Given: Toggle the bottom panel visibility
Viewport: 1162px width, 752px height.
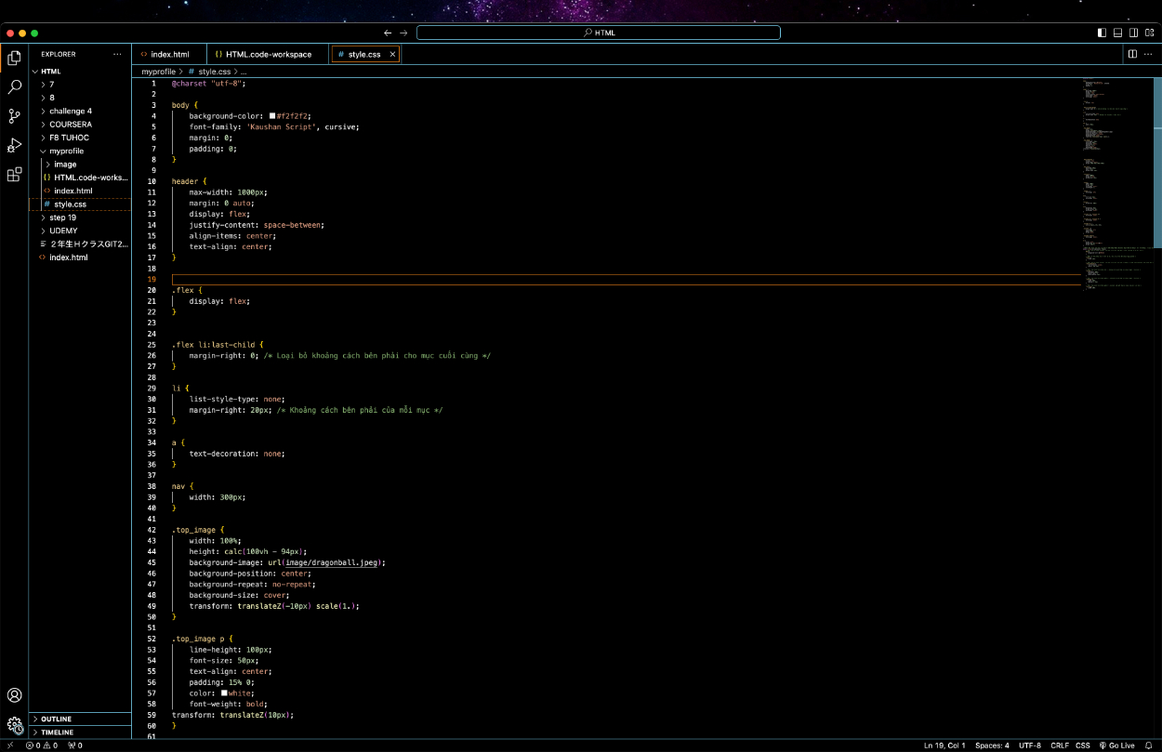Looking at the screenshot, I should point(1117,33).
